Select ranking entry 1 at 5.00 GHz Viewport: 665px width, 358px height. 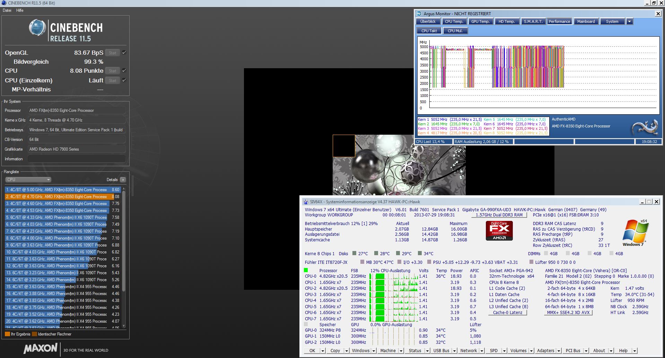coord(63,190)
